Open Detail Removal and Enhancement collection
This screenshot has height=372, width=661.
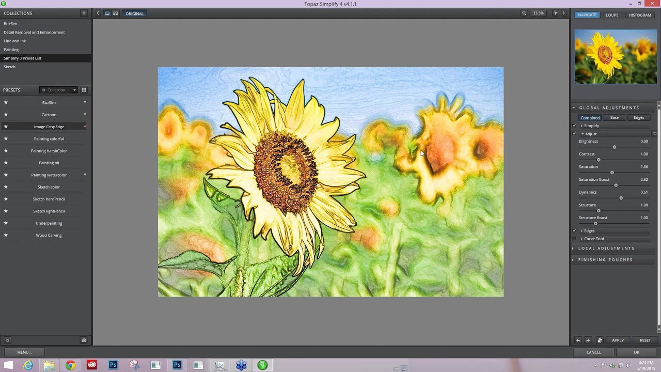click(x=34, y=32)
